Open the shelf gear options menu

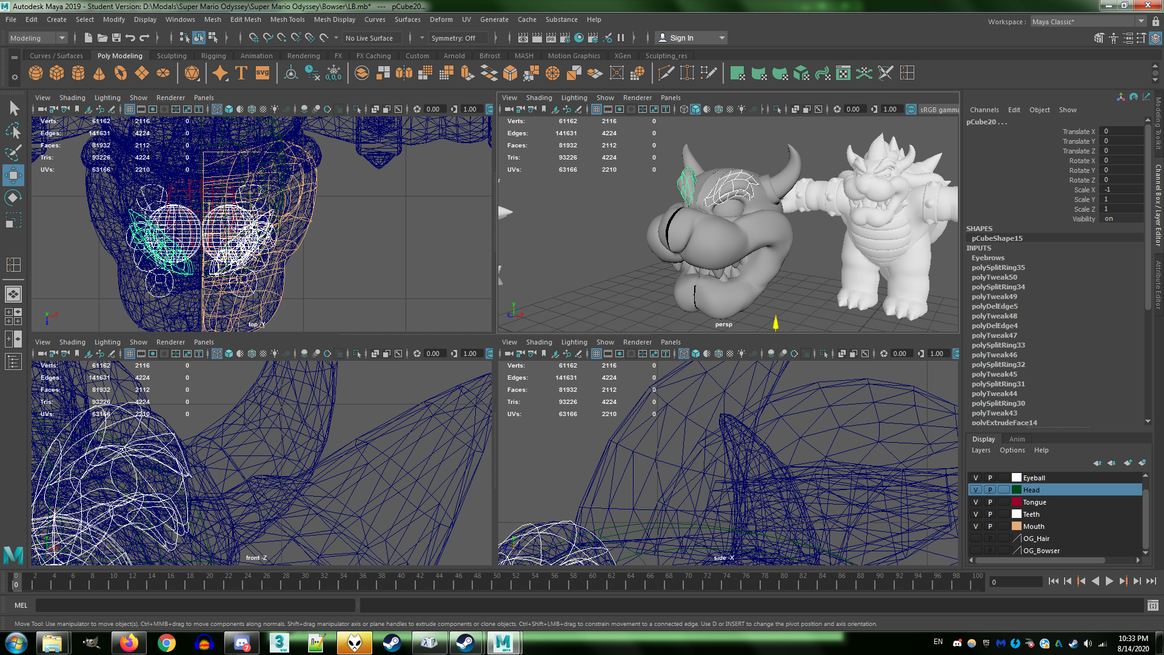pos(15,77)
